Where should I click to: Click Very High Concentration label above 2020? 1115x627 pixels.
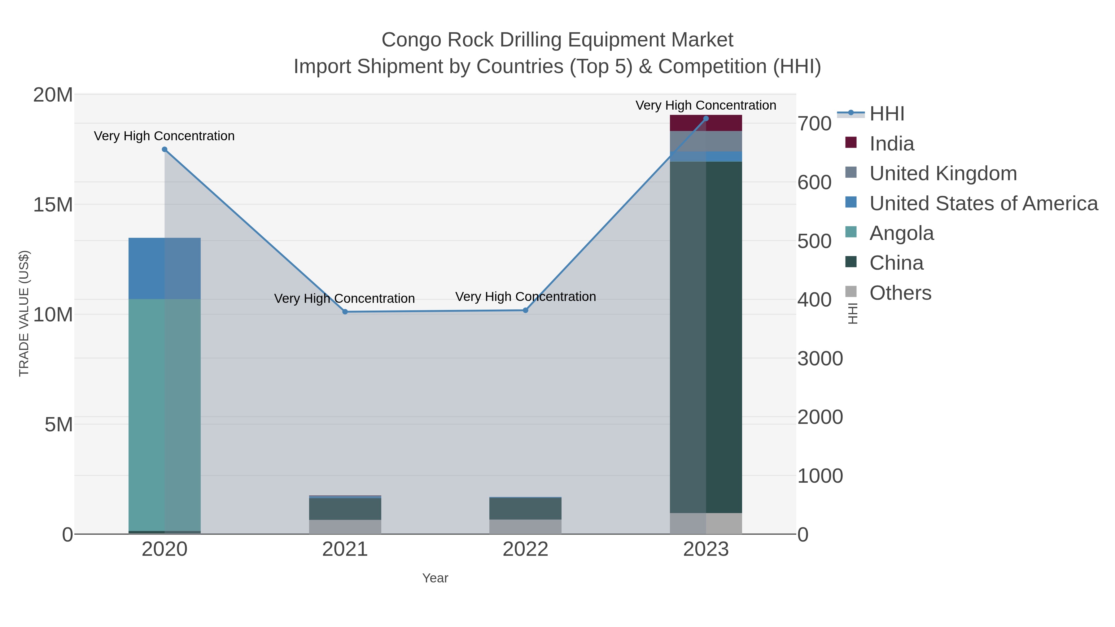[x=164, y=136]
